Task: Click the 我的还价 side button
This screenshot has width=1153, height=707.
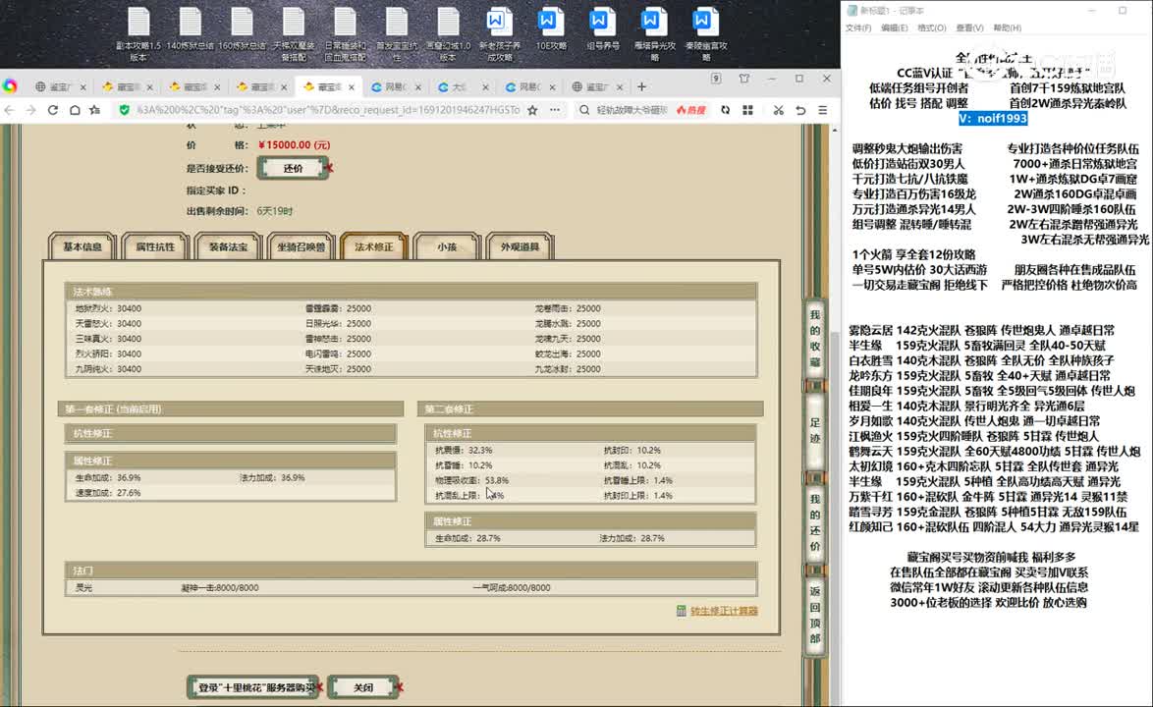Action: tap(815, 522)
